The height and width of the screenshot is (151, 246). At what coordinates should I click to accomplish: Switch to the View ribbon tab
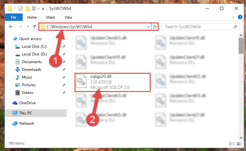[68, 17]
